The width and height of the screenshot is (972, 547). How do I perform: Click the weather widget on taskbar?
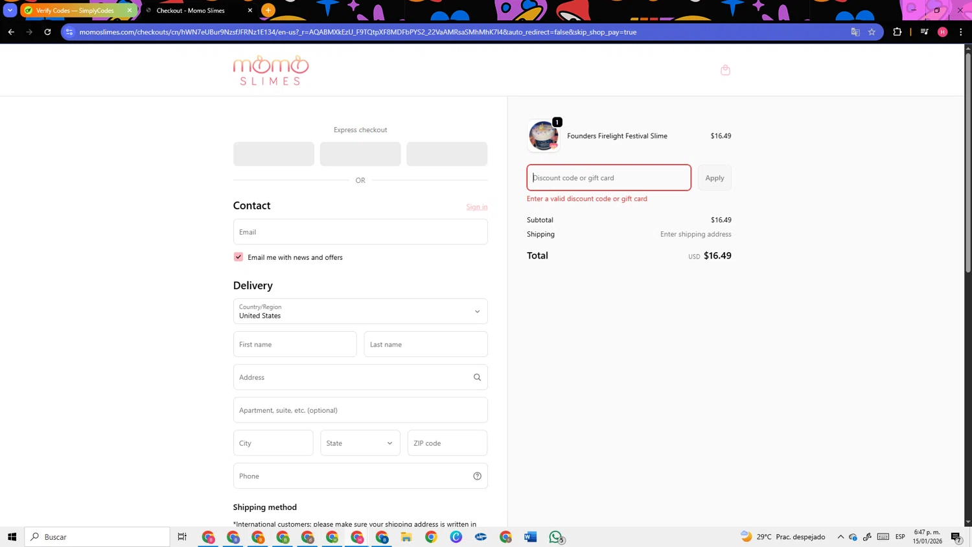tap(783, 537)
